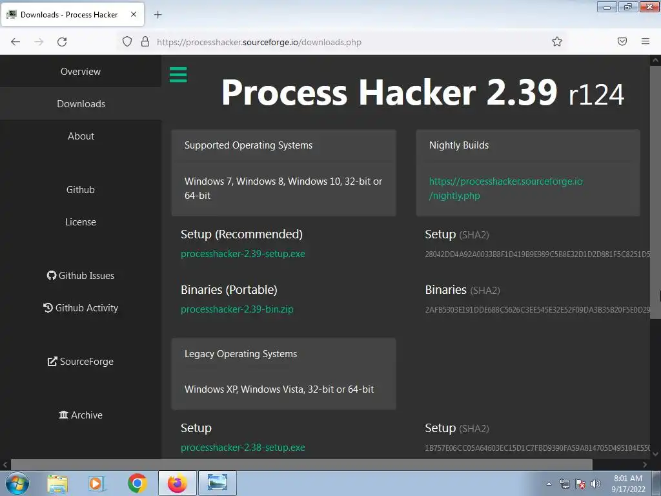Viewport: 661px width, 496px height.
Task: View site info via the padlock icon
Action: (x=145, y=41)
